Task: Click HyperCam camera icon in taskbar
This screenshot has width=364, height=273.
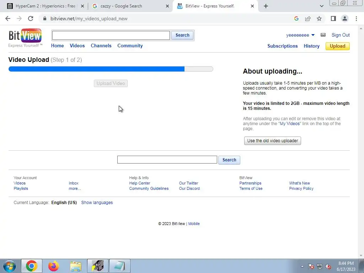Action: click(x=98, y=266)
